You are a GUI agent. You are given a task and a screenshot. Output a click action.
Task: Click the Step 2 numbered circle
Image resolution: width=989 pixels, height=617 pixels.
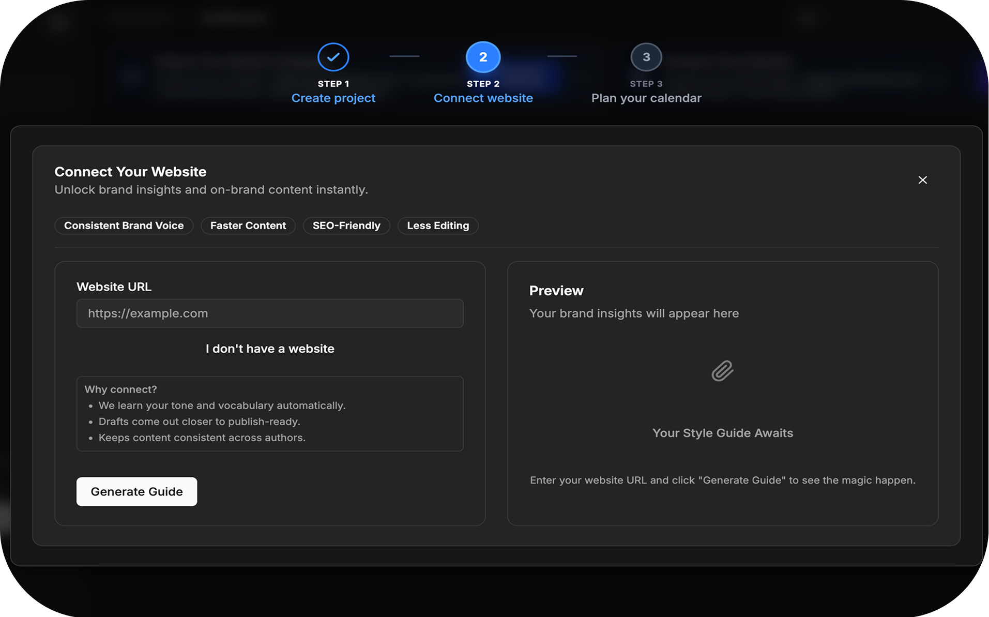[483, 57]
